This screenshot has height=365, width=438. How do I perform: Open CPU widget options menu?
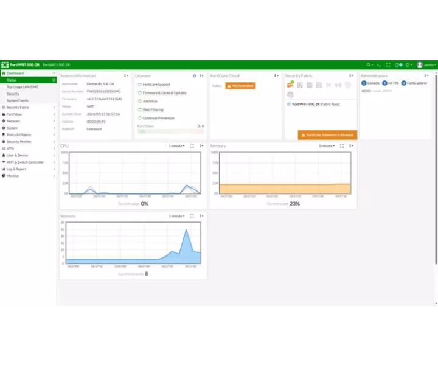tap(201, 146)
